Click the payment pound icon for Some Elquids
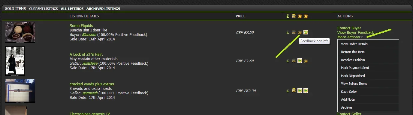The width and height of the screenshot is (413, 115). (x=288, y=32)
